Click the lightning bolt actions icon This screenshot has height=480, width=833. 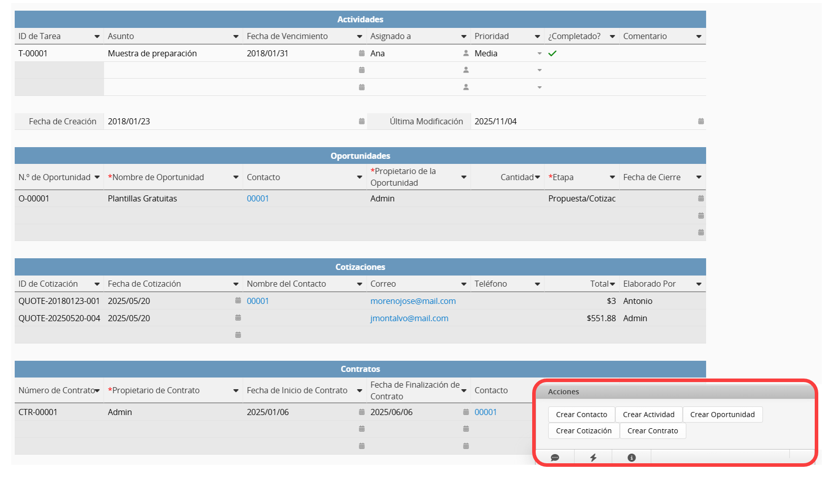pyautogui.click(x=593, y=458)
